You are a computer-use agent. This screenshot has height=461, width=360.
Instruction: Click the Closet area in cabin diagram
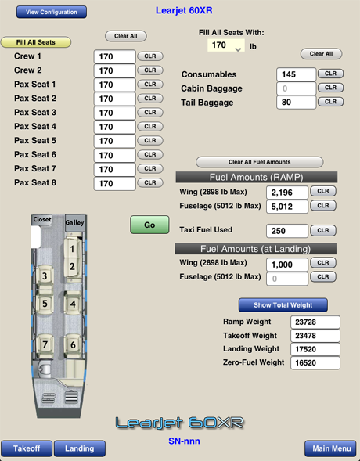coord(41,220)
